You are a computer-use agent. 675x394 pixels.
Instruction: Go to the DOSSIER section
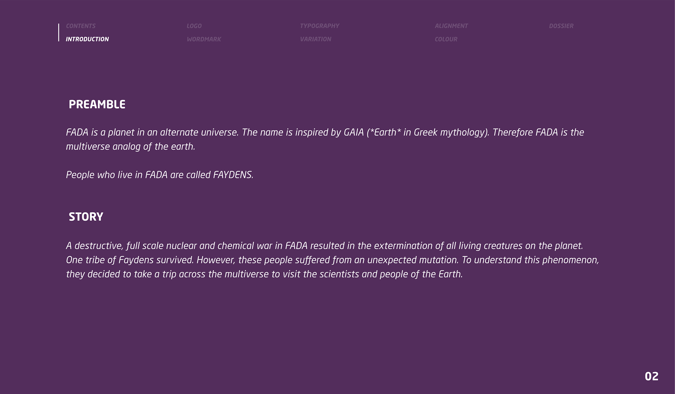click(561, 26)
